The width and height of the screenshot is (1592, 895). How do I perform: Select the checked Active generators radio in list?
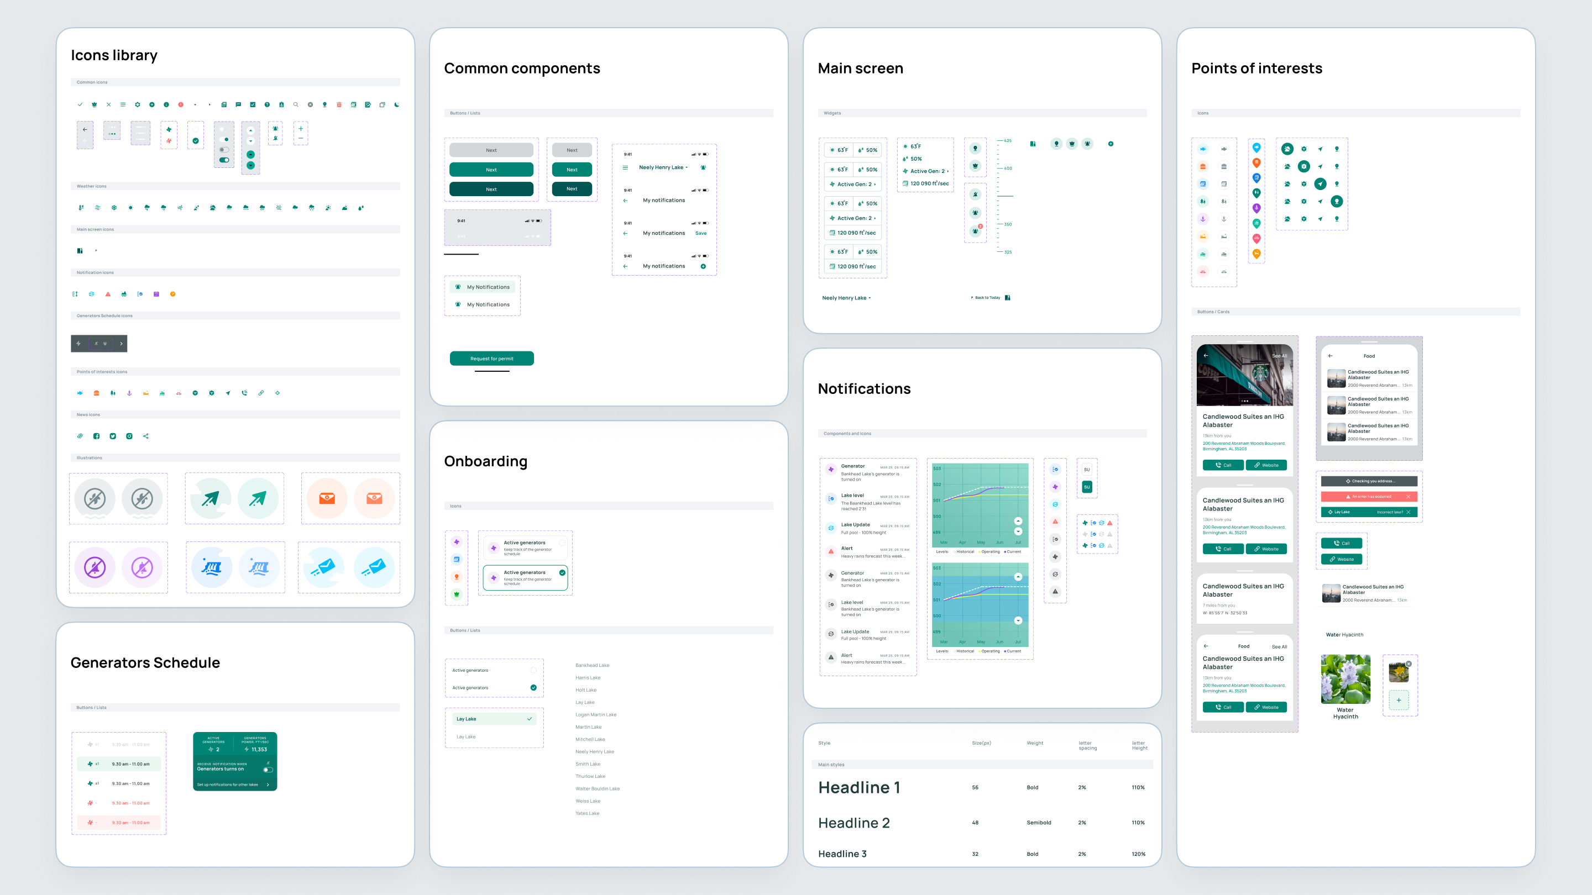[x=533, y=687]
